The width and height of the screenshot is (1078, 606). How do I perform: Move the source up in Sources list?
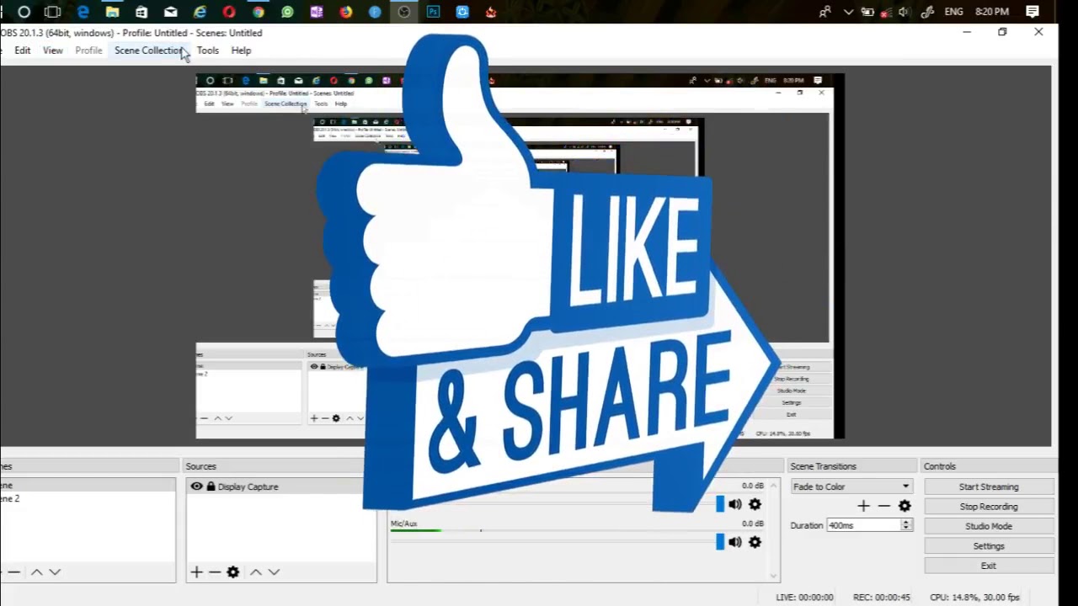click(x=255, y=571)
